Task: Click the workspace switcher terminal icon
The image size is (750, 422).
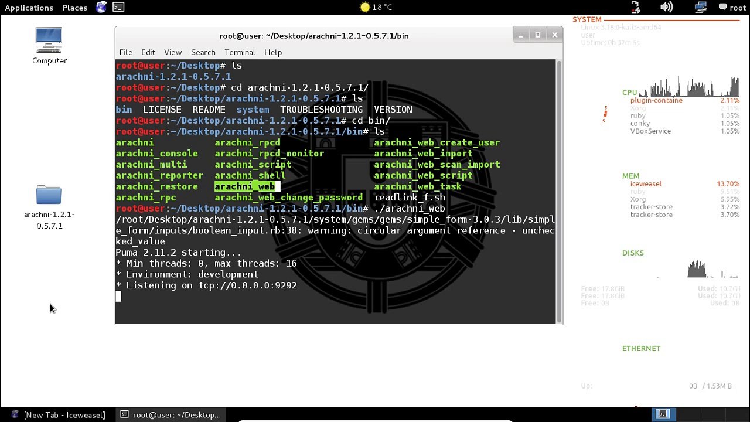Action: (x=663, y=414)
